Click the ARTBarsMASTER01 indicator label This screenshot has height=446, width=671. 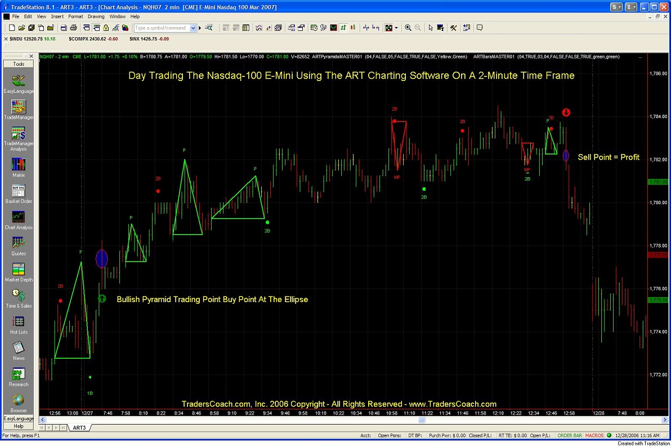494,56
